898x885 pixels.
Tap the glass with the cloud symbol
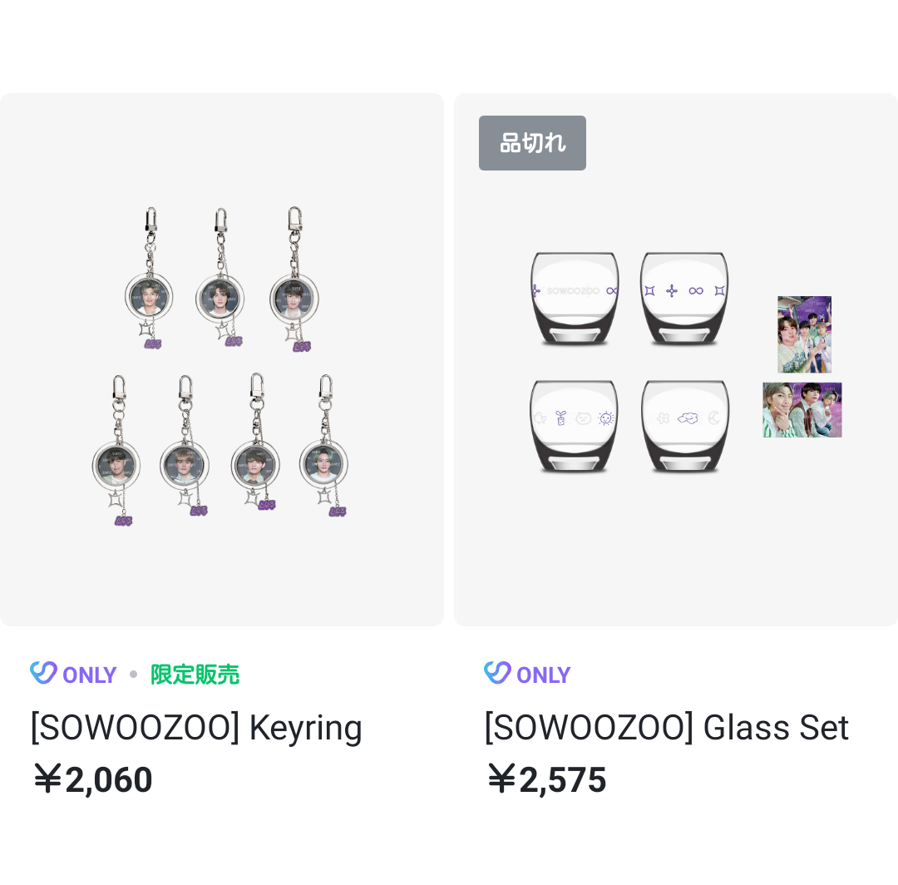point(686,426)
